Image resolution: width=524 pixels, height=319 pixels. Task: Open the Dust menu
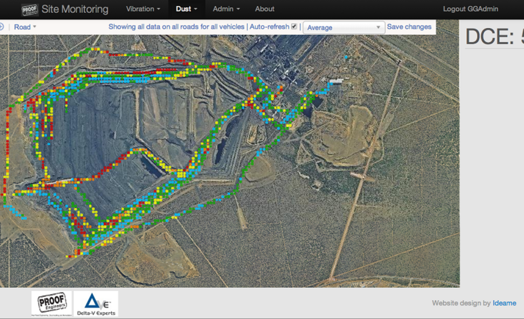coord(186,9)
